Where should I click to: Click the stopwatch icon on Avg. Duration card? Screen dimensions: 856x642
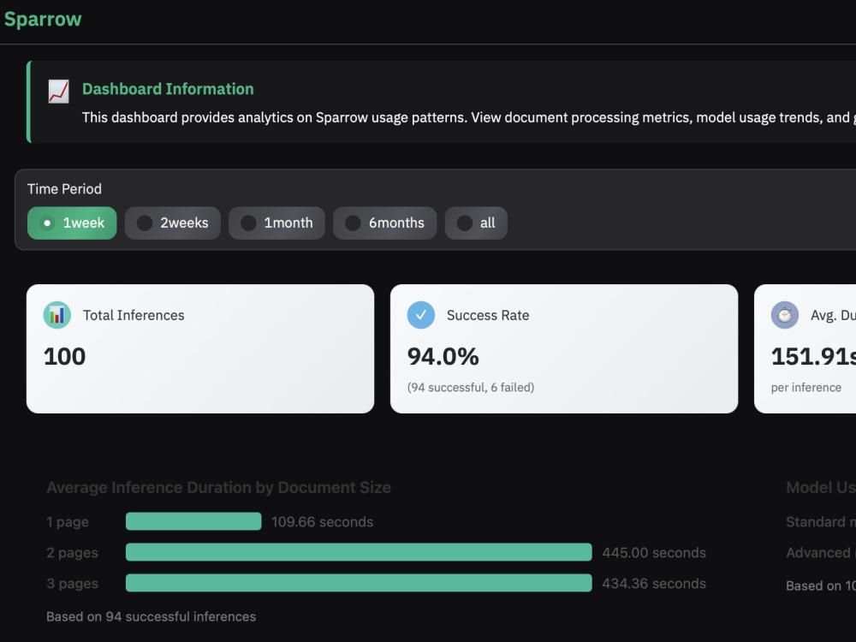click(x=784, y=315)
